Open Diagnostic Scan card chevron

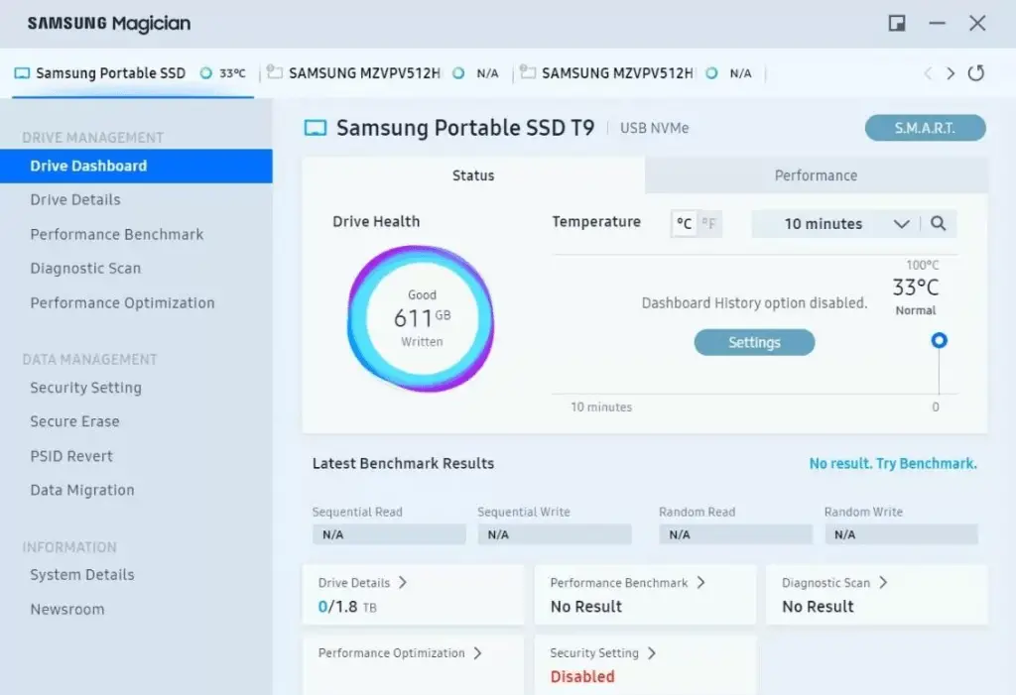point(882,582)
